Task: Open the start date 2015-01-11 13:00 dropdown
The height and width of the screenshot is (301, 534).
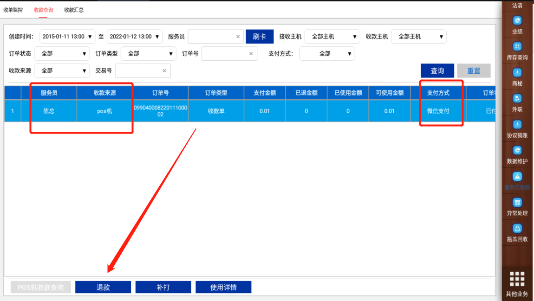Action: [x=67, y=37]
